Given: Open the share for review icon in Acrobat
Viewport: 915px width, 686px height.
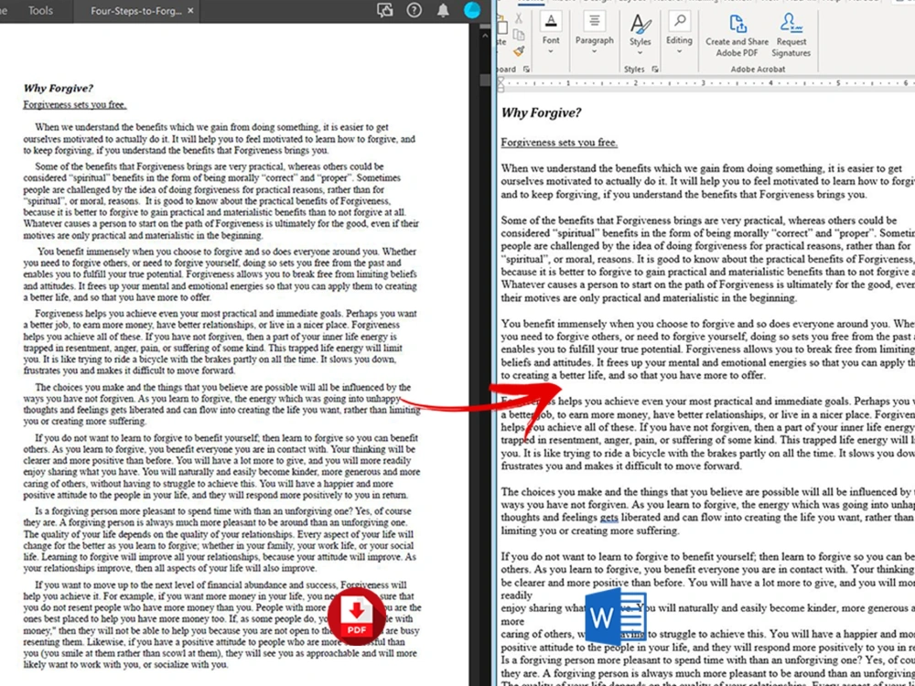Looking at the screenshot, I should click(385, 10).
